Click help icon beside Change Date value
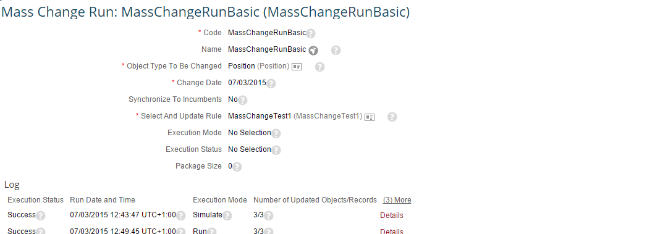 click(x=271, y=83)
